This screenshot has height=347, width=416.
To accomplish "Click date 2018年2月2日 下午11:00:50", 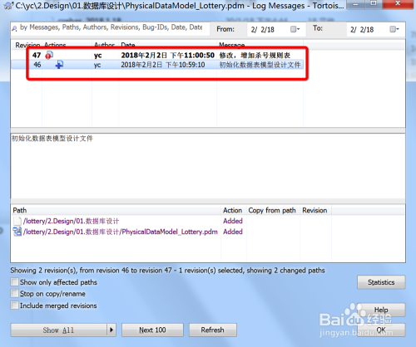I will 167,55.
